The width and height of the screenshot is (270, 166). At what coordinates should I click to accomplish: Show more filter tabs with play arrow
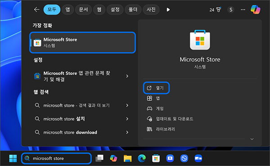click(168, 9)
